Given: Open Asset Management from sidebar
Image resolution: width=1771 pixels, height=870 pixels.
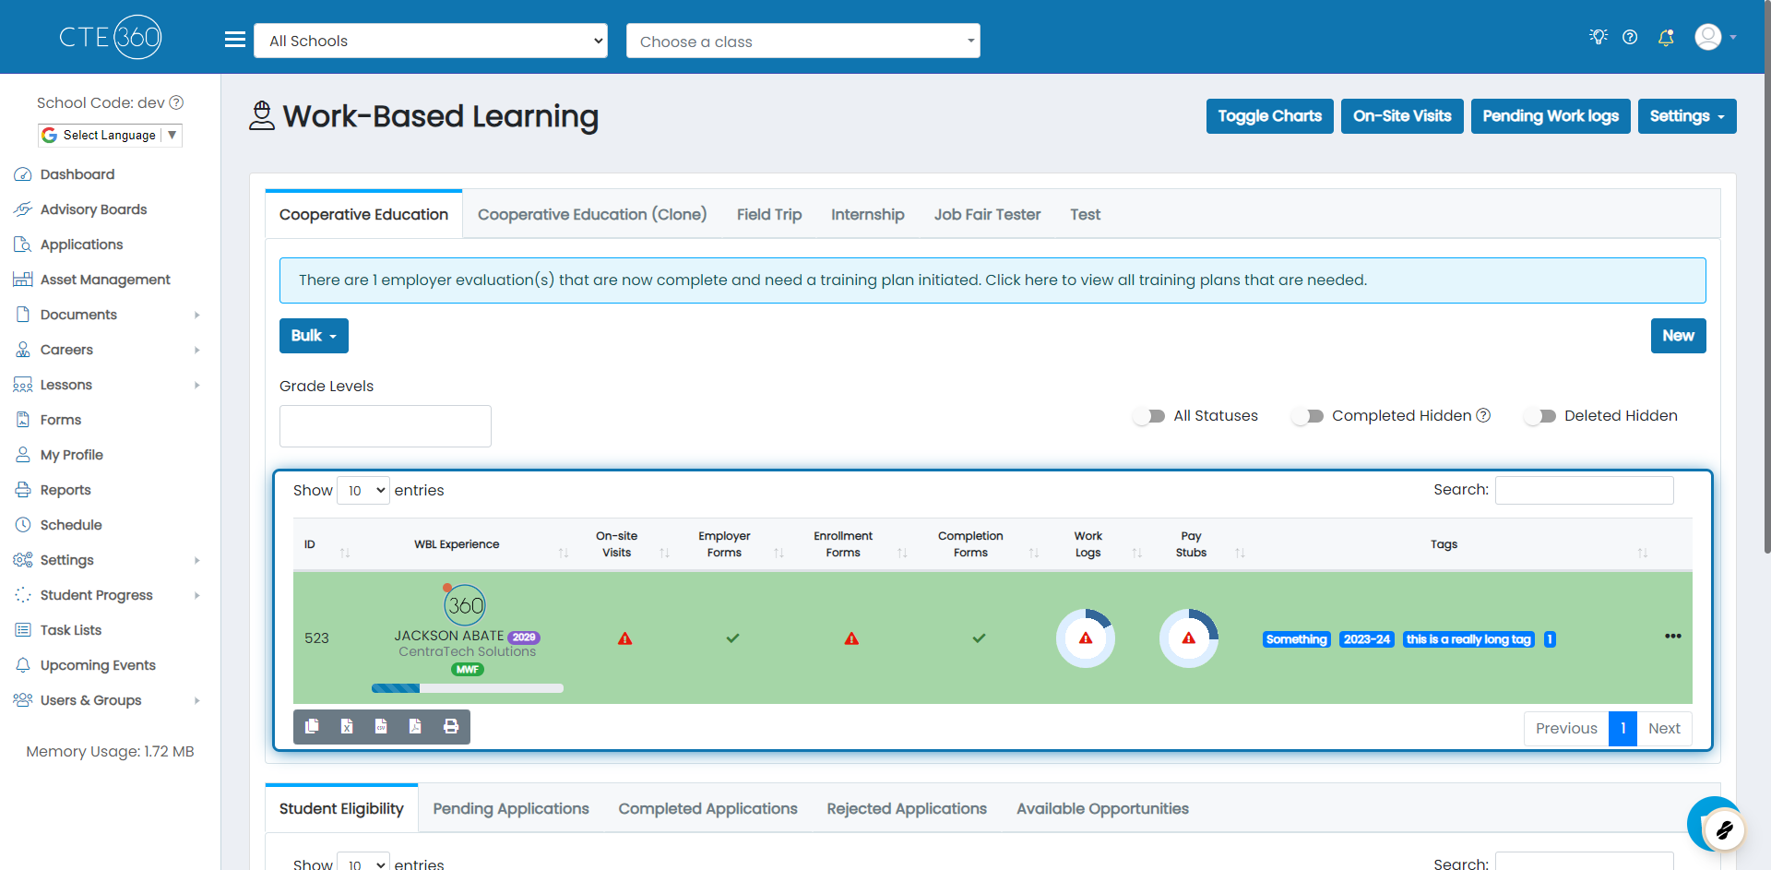Looking at the screenshot, I should point(105,280).
